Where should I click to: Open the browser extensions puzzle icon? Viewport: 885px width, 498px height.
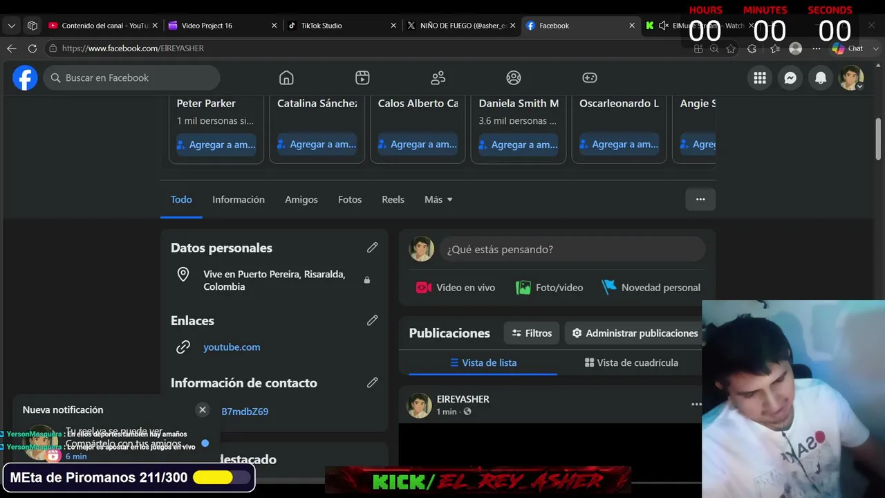coord(752,48)
